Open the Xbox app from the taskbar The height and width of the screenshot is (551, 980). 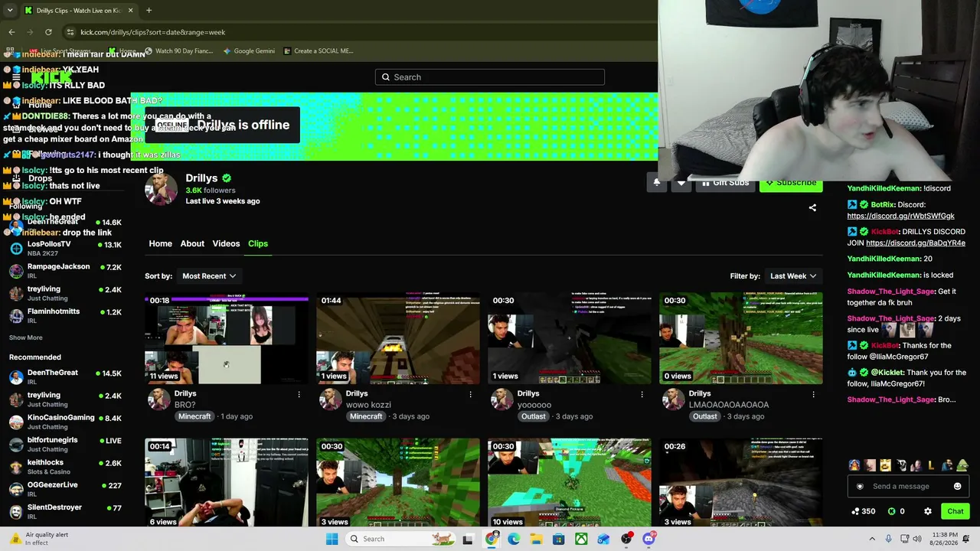pyautogui.click(x=581, y=539)
